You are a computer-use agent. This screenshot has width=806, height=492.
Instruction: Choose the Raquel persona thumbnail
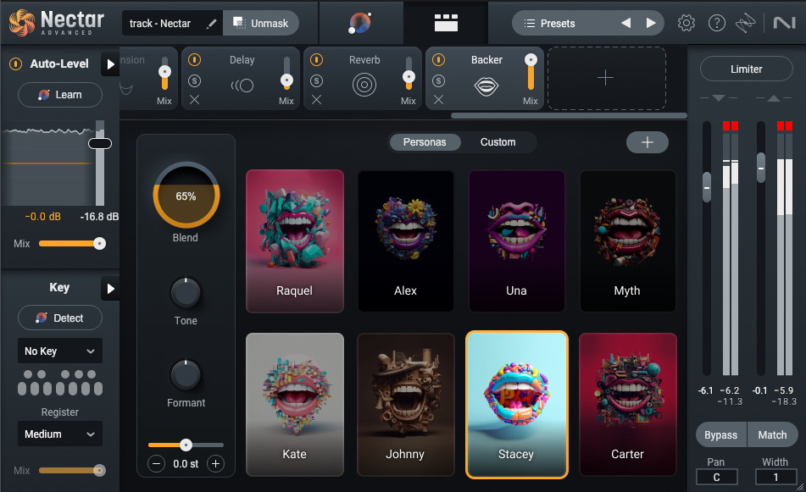point(294,240)
